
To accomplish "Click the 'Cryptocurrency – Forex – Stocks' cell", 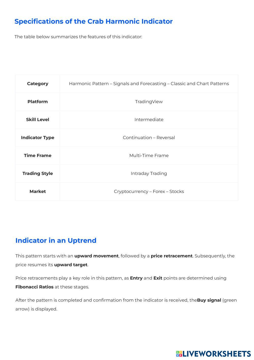I will [149, 192].
